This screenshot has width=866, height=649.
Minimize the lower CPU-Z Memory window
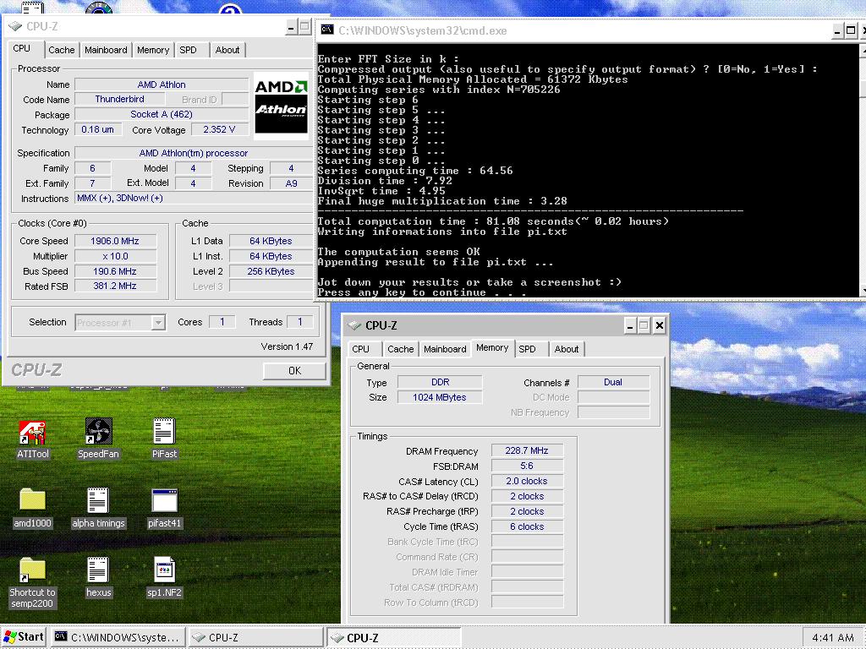629,325
